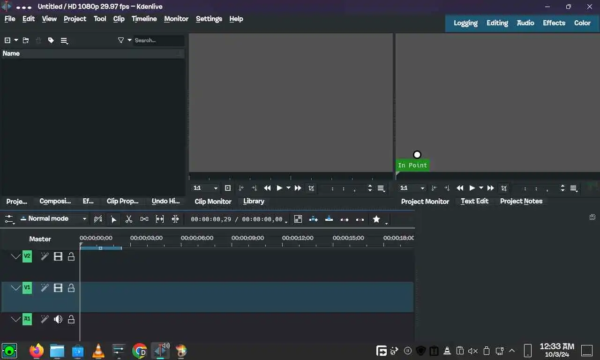This screenshot has height=360, width=600.
Task: Click the crop/edit mode icon in clip monitor
Action: (x=311, y=188)
